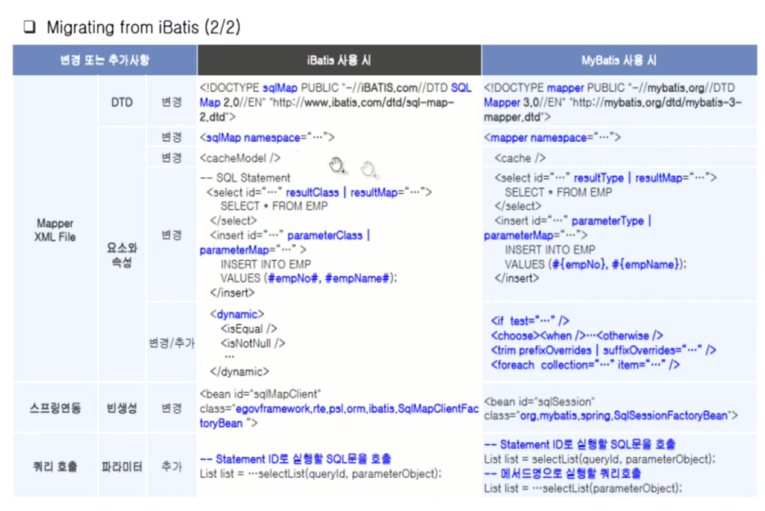The image size is (765, 511).
Task: Click the "<trim prefixOverrides" line
Action: click(x=603, y=350)
